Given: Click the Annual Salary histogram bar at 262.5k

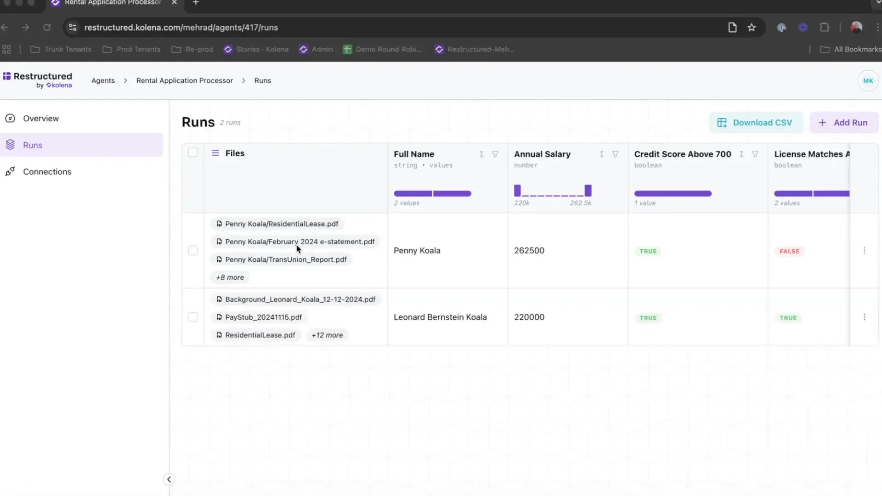Looking at the screenshot, I should click(x=588, y=190).
